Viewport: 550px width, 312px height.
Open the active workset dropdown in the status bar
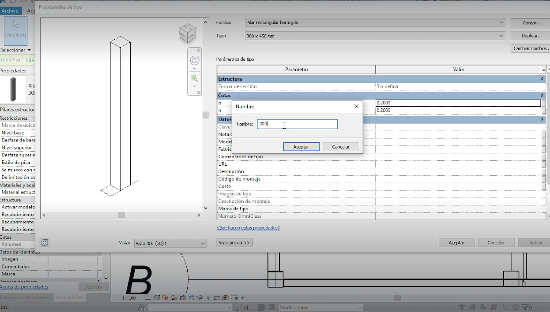(190, 308)
